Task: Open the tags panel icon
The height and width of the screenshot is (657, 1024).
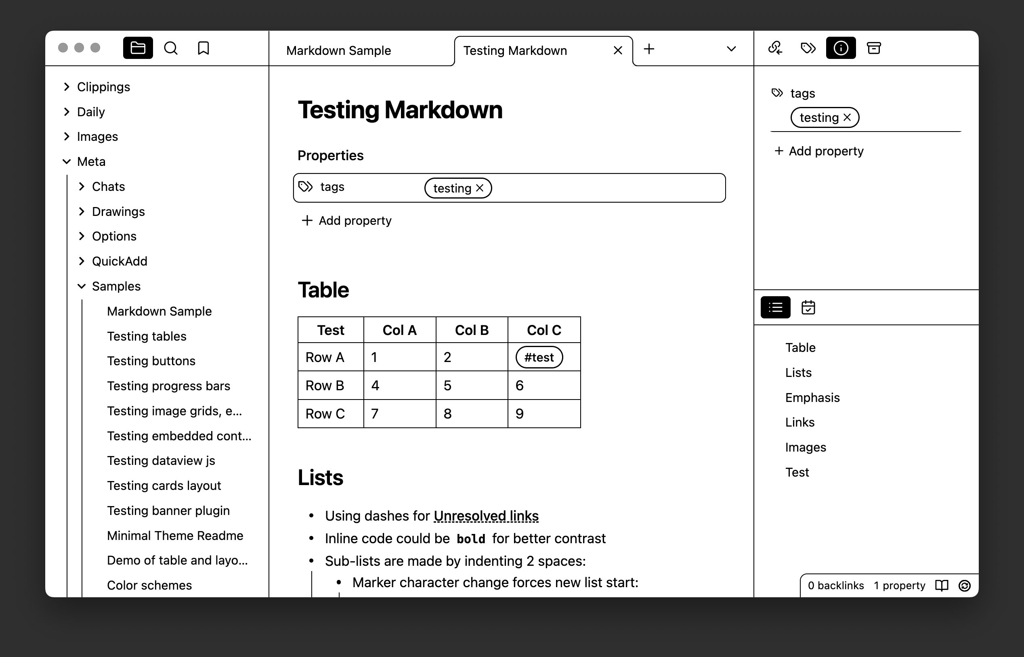Action: 808,48
